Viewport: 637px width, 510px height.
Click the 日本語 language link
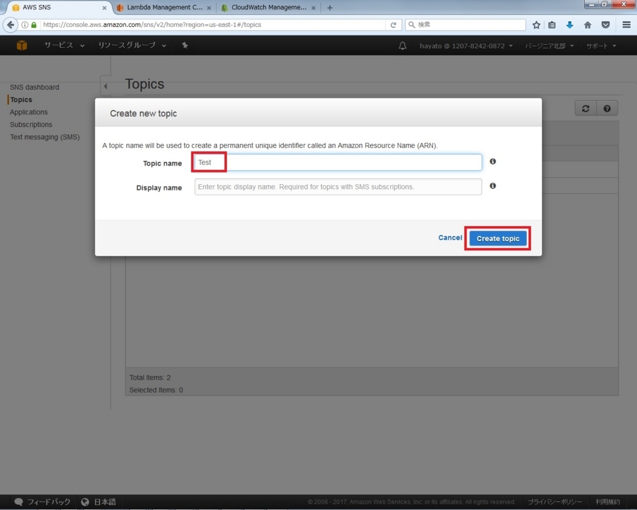pos(105,502)
